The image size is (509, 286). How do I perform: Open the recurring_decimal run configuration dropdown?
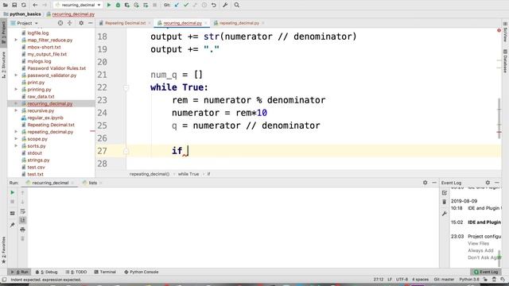(78, 5)
